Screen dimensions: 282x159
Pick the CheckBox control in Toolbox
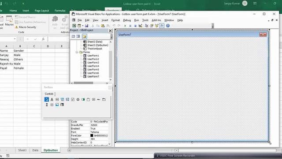pyautogui.click(x=73, y=99)
